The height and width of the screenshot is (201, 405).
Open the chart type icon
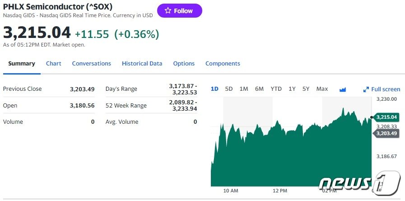coord(343,89)
